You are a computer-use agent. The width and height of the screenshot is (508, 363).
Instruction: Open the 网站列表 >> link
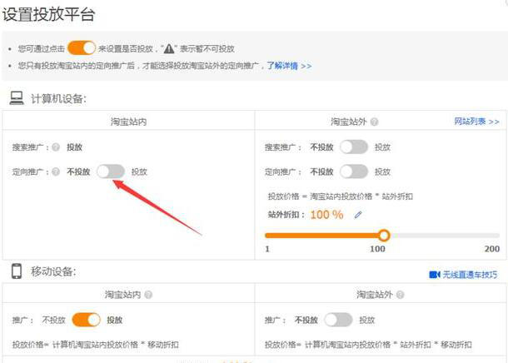(476, 122)
